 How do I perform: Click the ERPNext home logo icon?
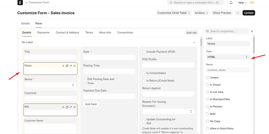coord(20,3)
